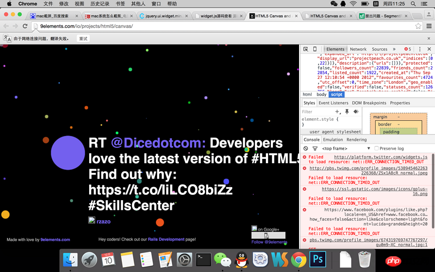This screenshot has height=272, width=435.
Task: Open the Rails Development link
Action: pos(166,239)
